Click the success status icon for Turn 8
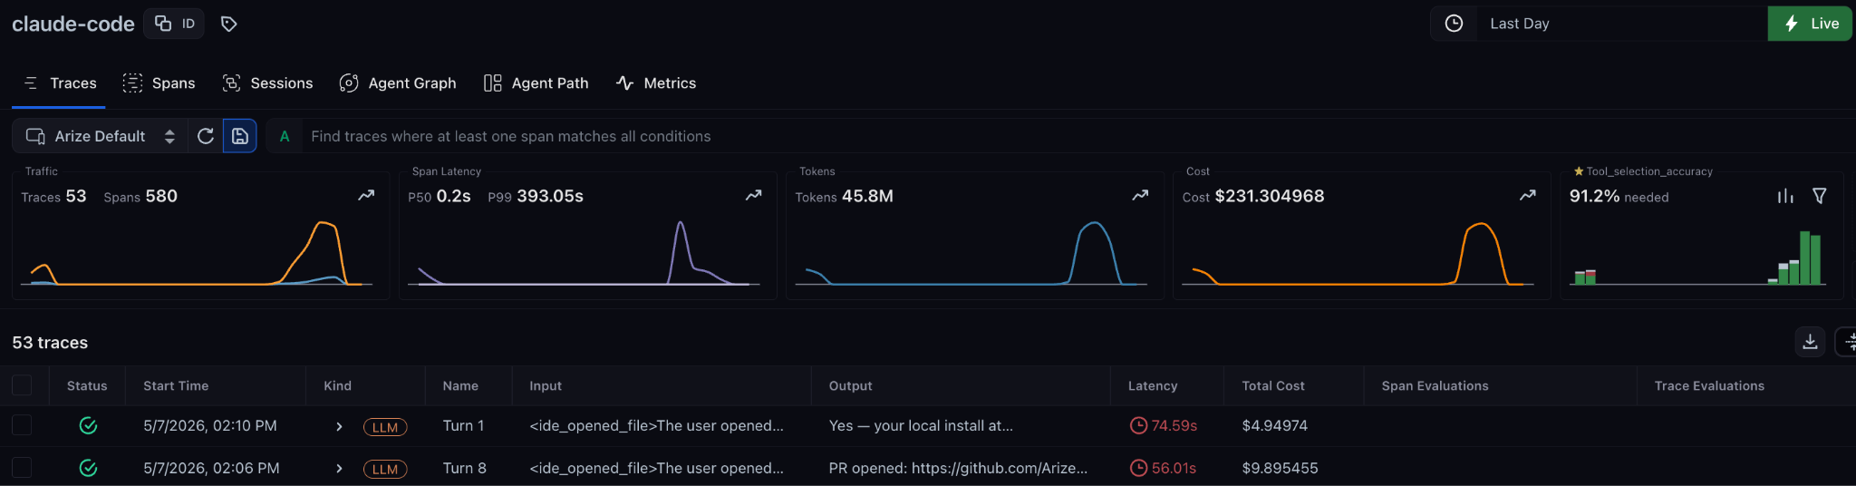The image size is (1856, 486). point(88,468)
